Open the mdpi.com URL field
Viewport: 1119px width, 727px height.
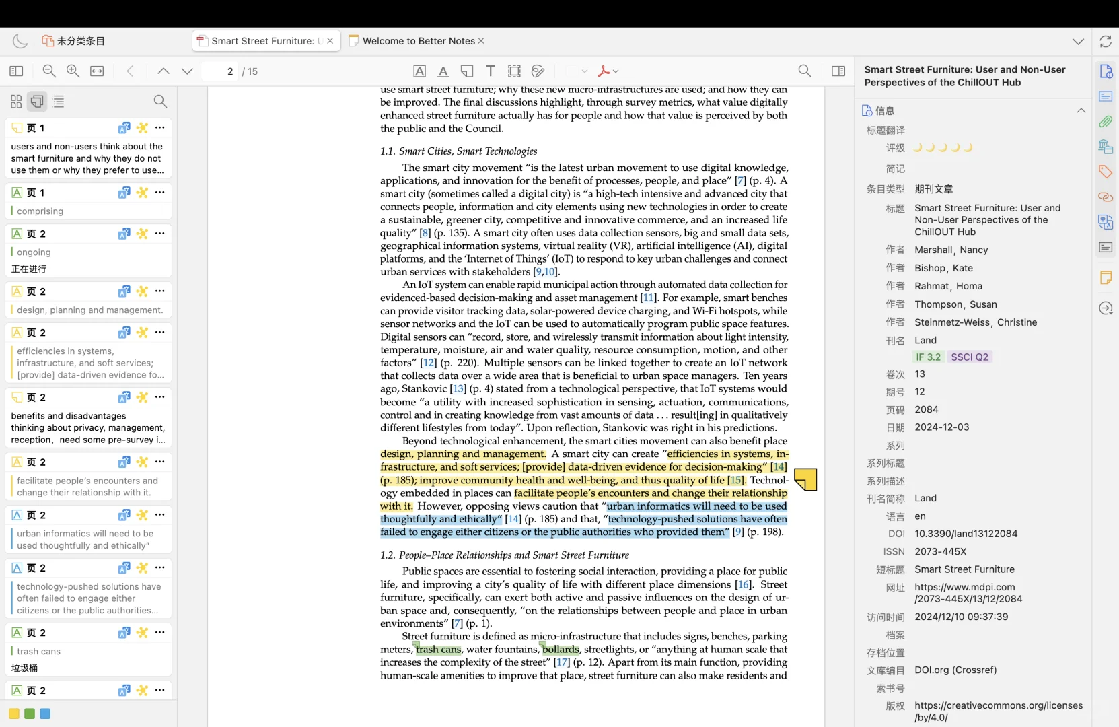968,593
